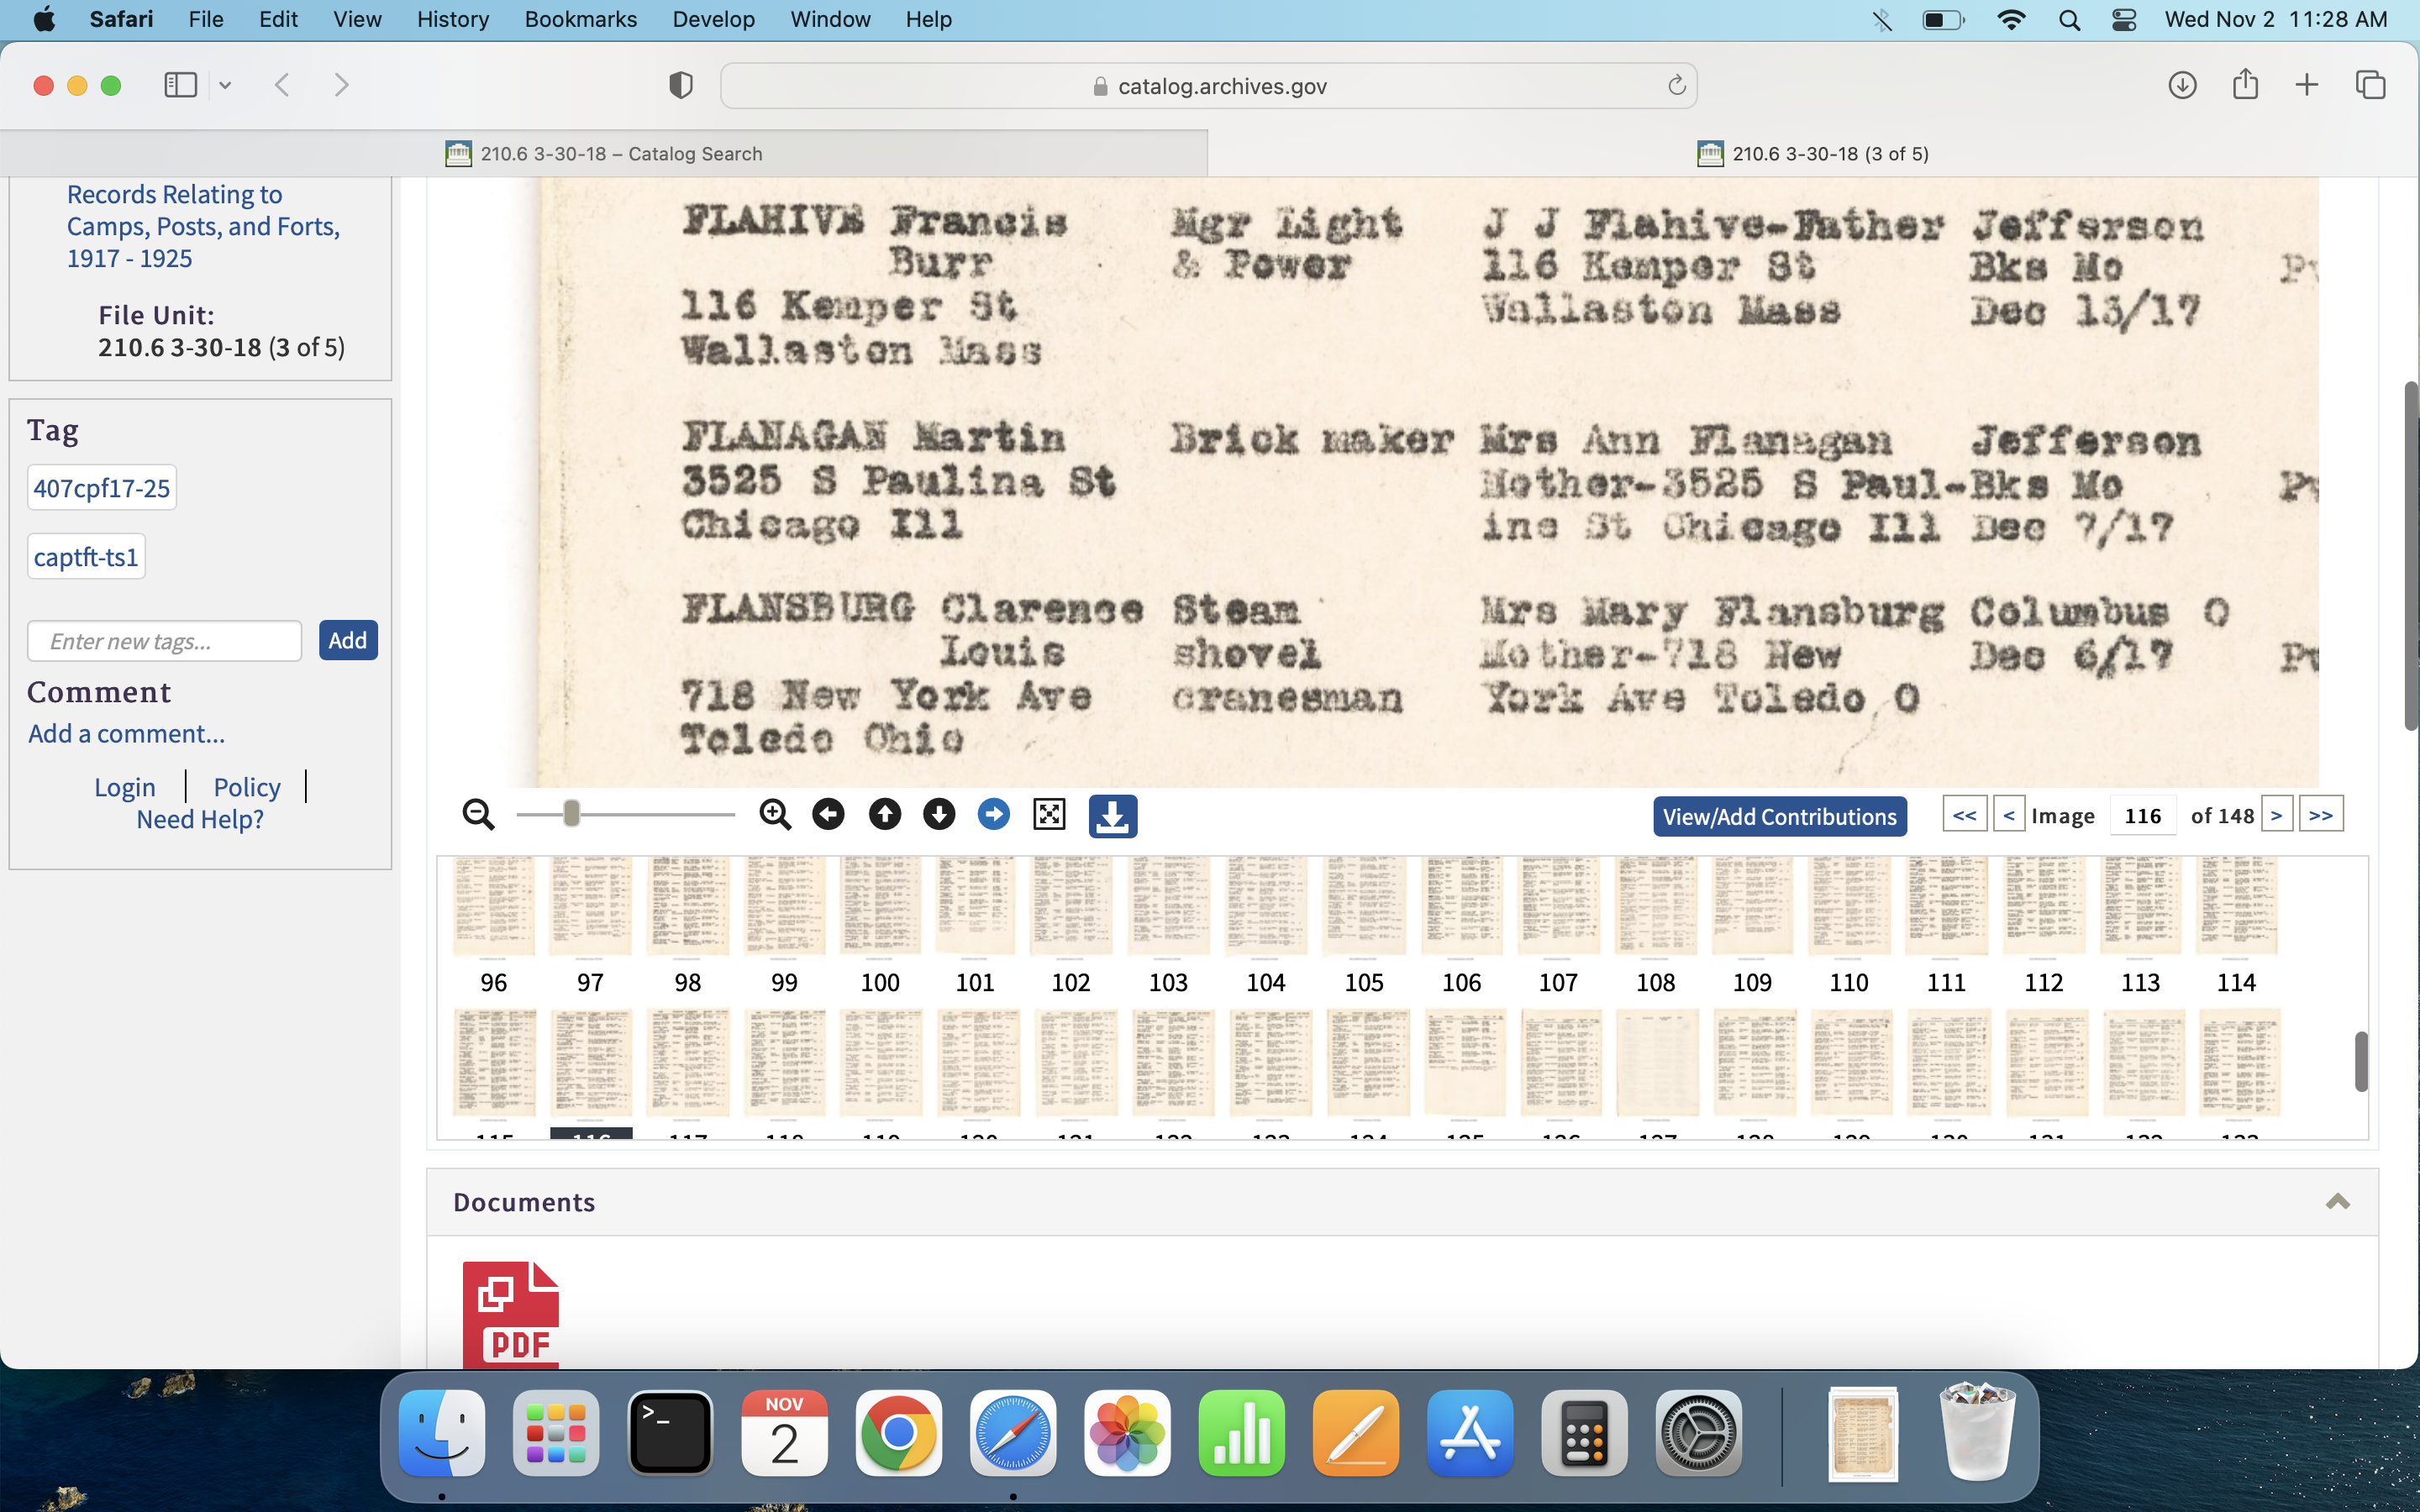Go to next image arrow button
The height and width of the screenshot is (1512, 2420).
click(x=2276, y=815)
